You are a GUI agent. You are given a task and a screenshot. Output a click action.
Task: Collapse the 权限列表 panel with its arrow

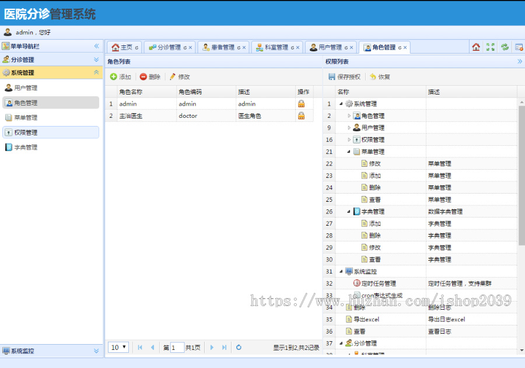tap(520, 61)
